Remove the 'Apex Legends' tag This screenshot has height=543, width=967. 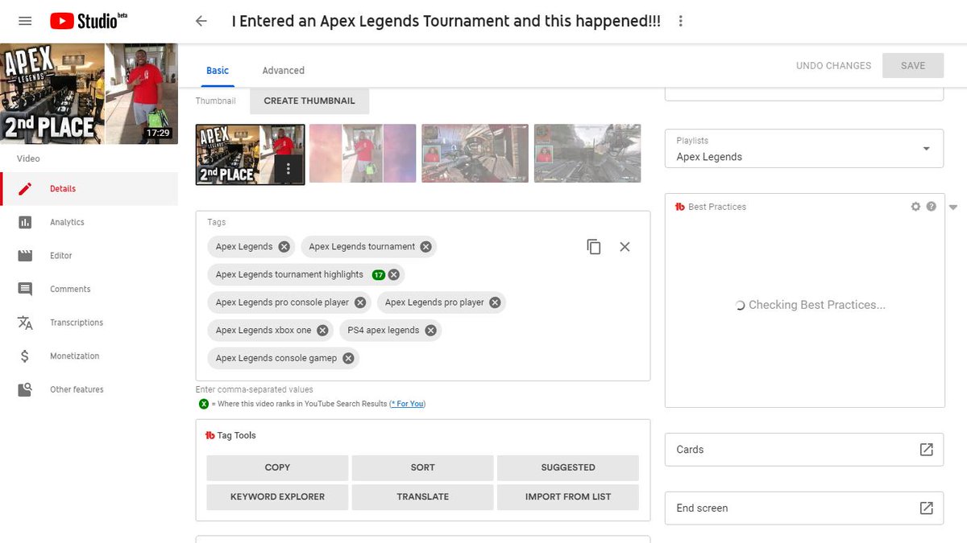click(285, 247)
